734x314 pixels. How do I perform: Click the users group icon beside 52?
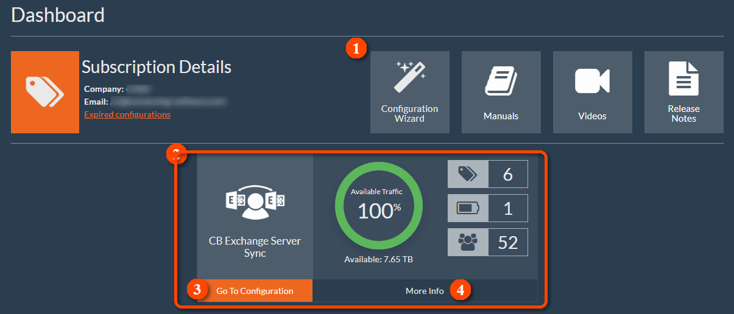coord(468,242)
